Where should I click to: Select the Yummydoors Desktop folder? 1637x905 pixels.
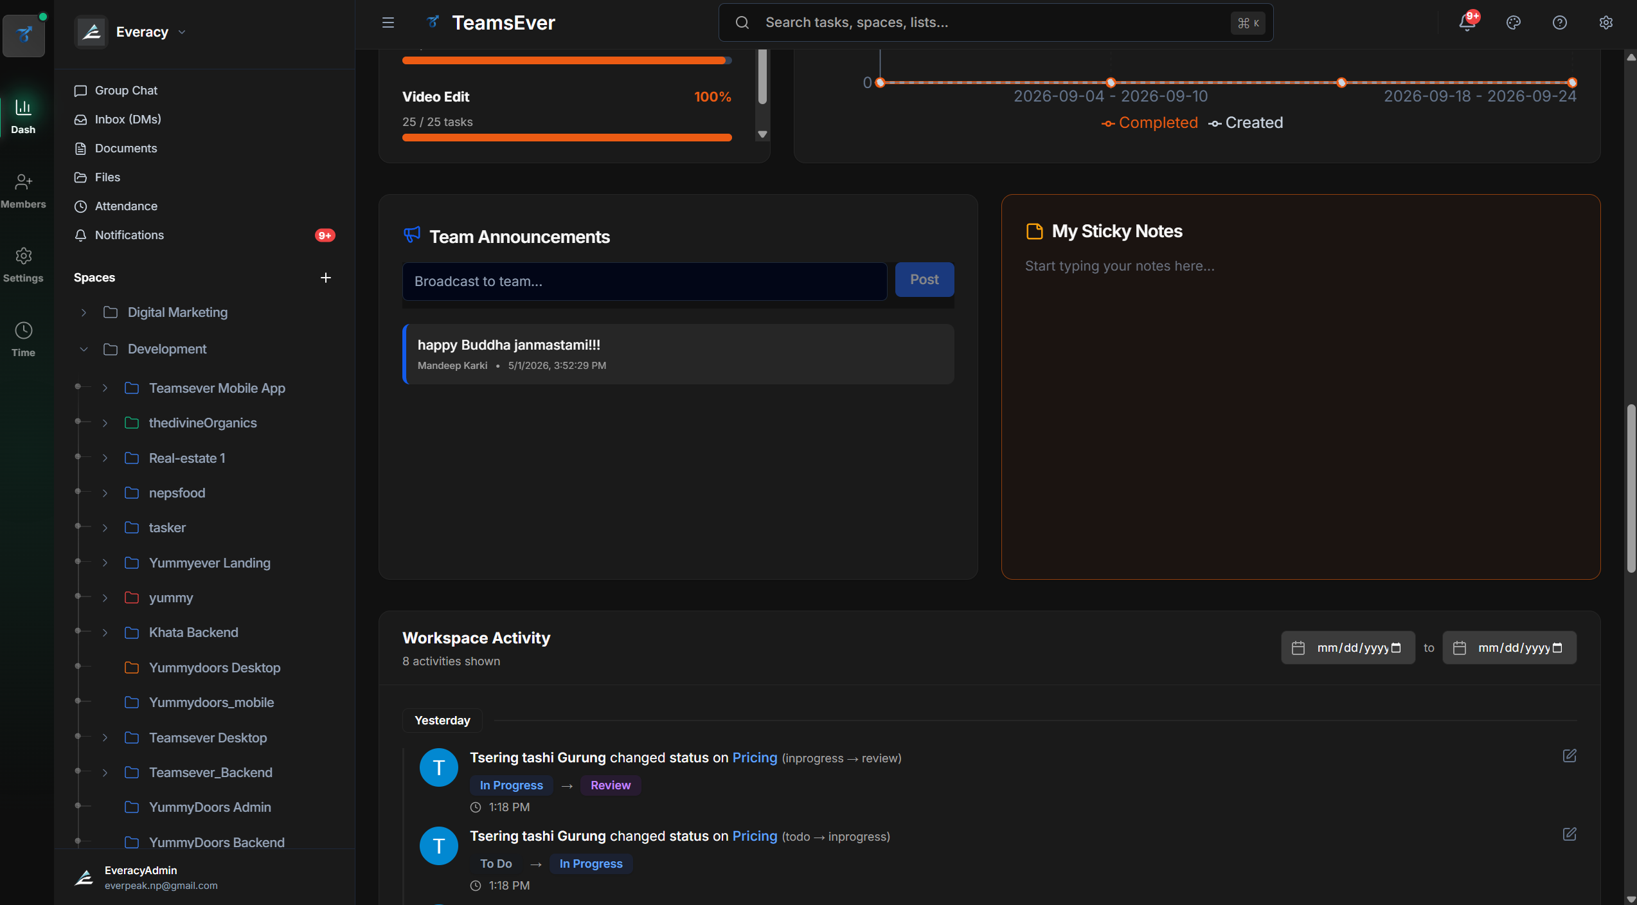[215, 668]
